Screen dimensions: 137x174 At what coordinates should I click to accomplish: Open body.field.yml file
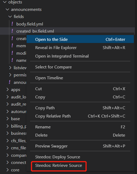pos(30,24)
